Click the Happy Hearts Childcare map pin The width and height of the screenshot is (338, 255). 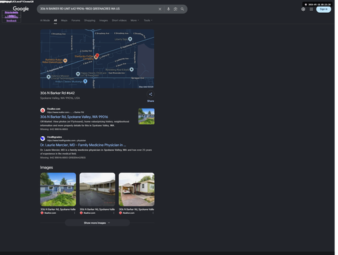pyautogui.click(x=78, y=74)
